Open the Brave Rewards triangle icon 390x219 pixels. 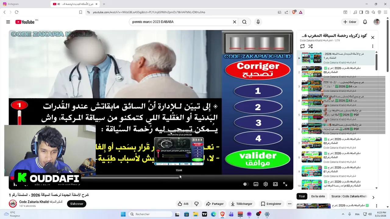pyautogui.click(x=300, y=12)
